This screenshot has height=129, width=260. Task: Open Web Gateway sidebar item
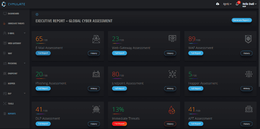14,43
